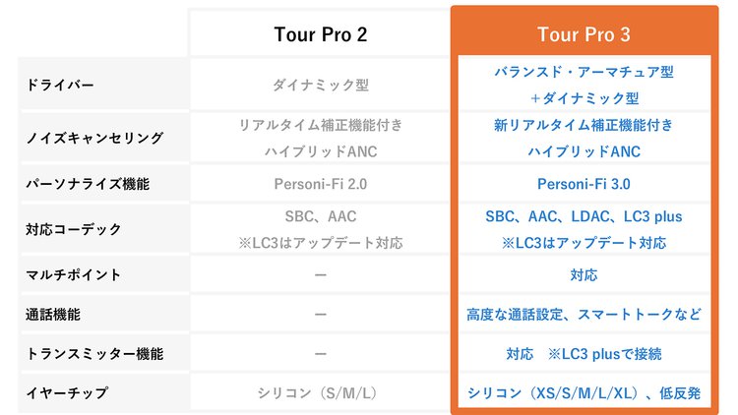The image size is (738, 415).
Task: Select the Personi-Fi 3.0 cell
Action: [584, 184]
